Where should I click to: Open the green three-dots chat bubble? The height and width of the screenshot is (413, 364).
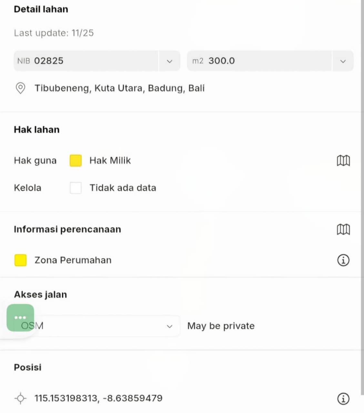pos(20,317)
